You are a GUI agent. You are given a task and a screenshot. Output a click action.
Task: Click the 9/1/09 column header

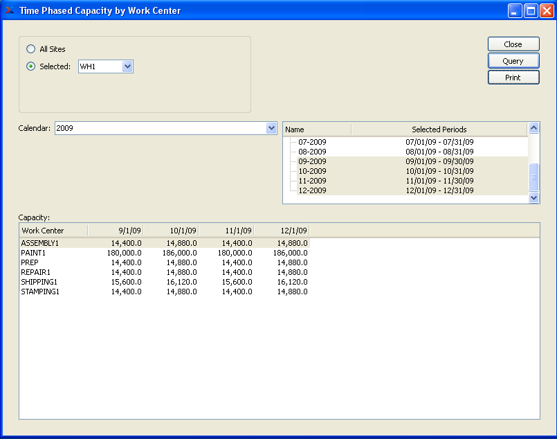point(116,231)
